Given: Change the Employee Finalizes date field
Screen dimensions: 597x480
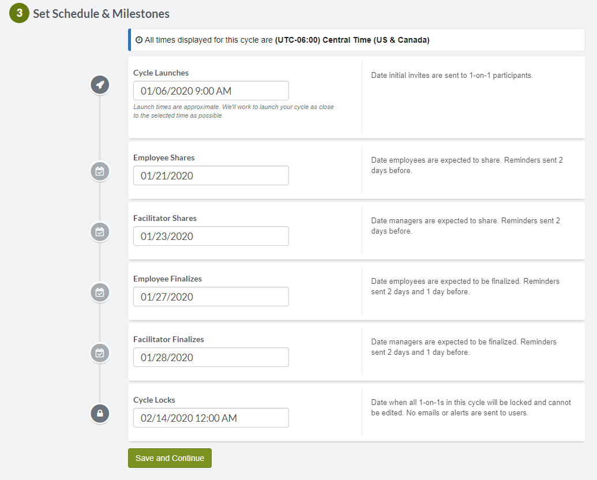Looking at the screenshot, I should (211, 297).
